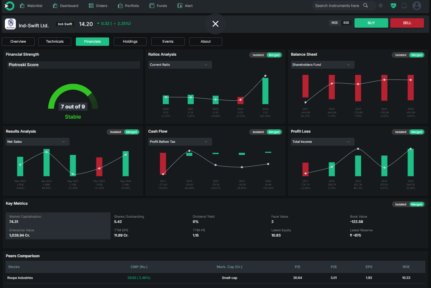Click the 2024 Current Ratio bar

[265, 91]
